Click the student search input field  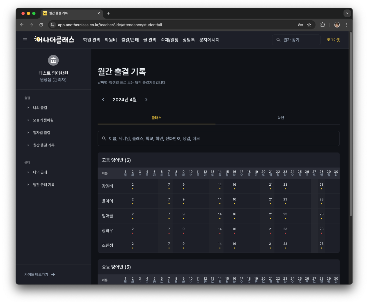pyautogui.click(x=219, y=139)
